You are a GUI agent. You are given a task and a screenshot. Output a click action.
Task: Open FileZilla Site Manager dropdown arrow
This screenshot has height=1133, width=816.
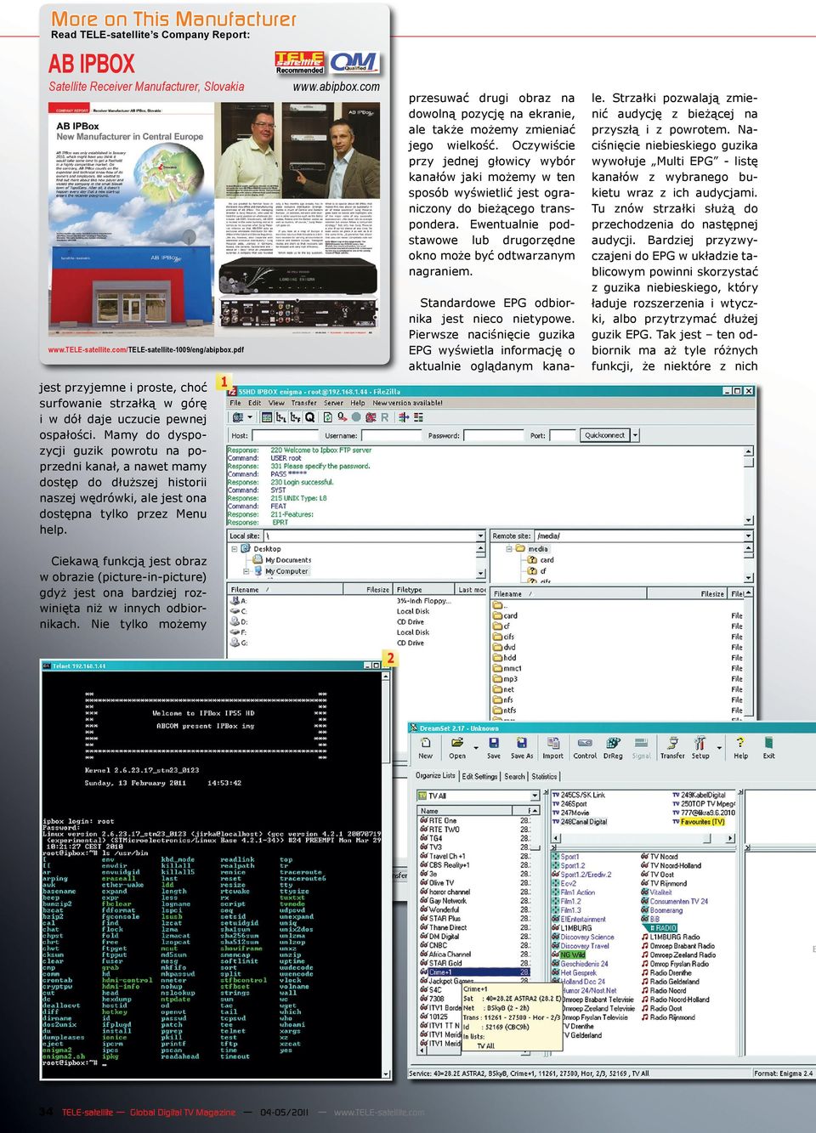point(250,417)
